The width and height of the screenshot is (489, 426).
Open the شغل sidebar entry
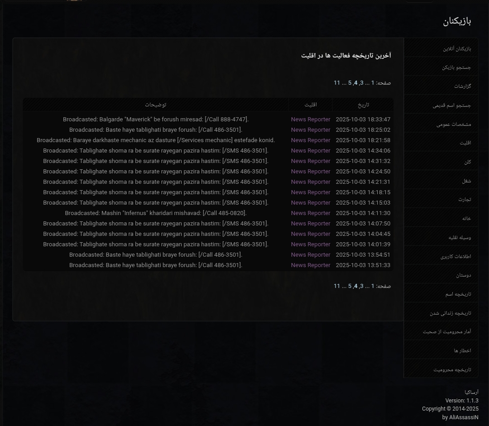pyautogui.click(x=466, y=181)
